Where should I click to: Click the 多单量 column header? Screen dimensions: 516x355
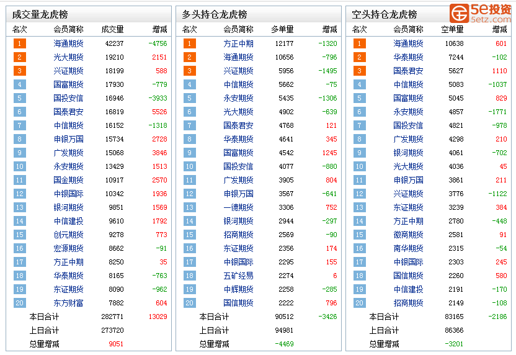(282, 30)
